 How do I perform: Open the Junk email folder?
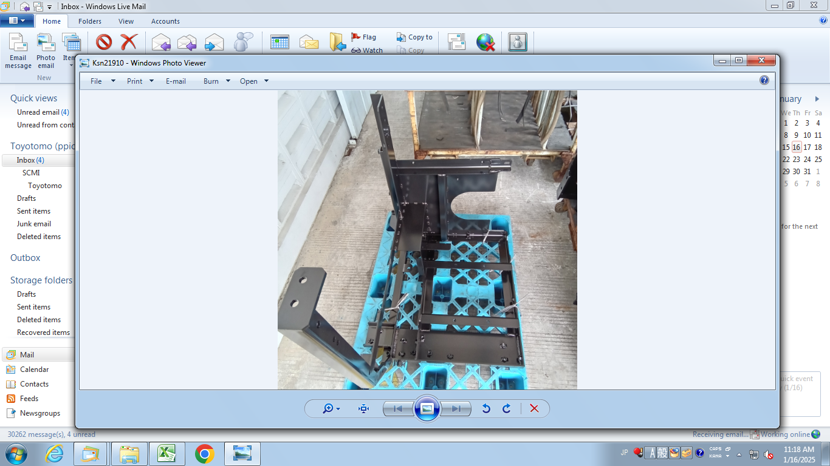point(34,224)
